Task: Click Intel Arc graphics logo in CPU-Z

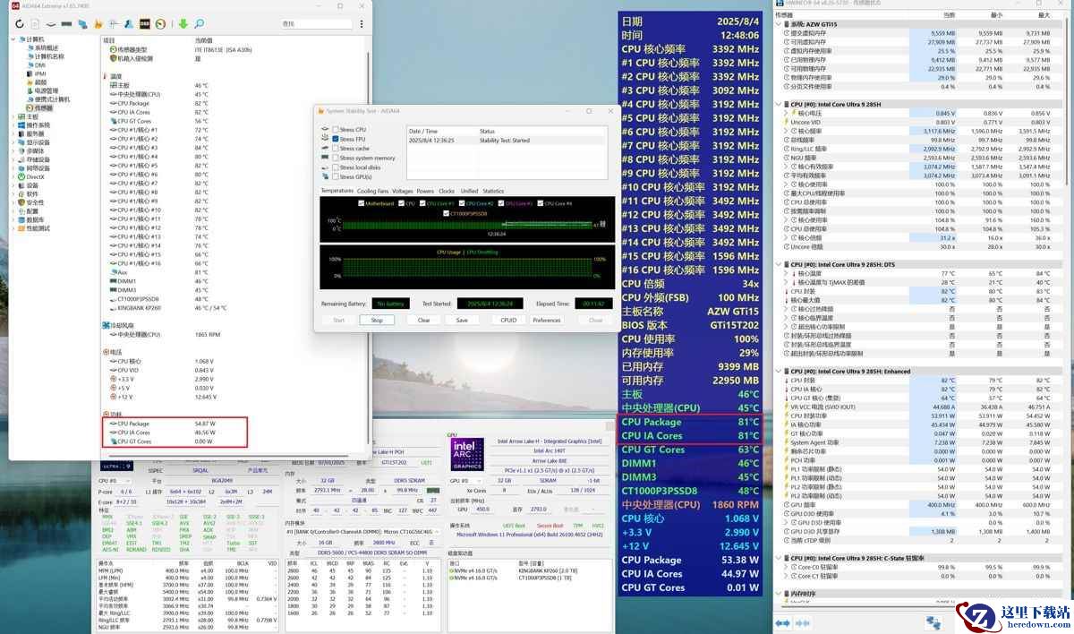Action: tap(468, 454)
